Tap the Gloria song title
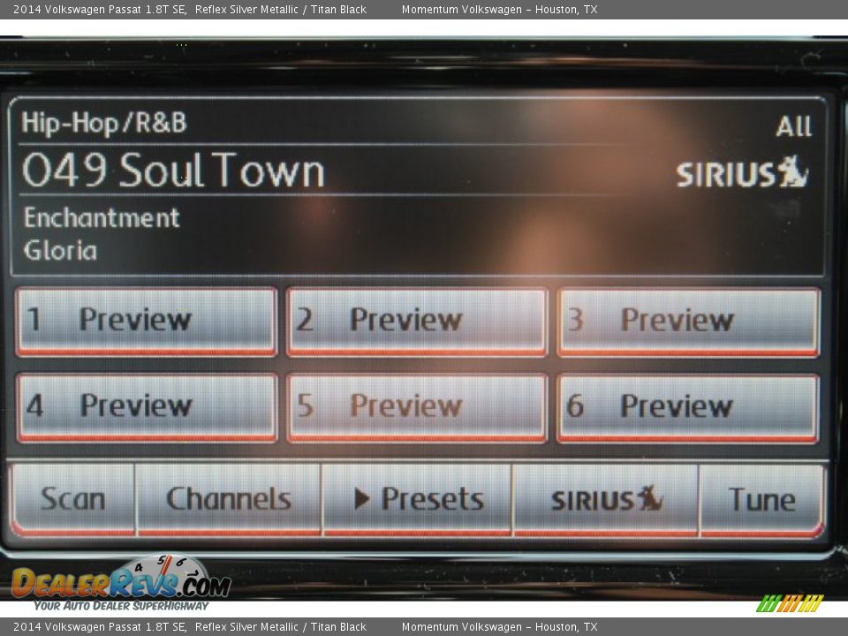 pos(60,250)
